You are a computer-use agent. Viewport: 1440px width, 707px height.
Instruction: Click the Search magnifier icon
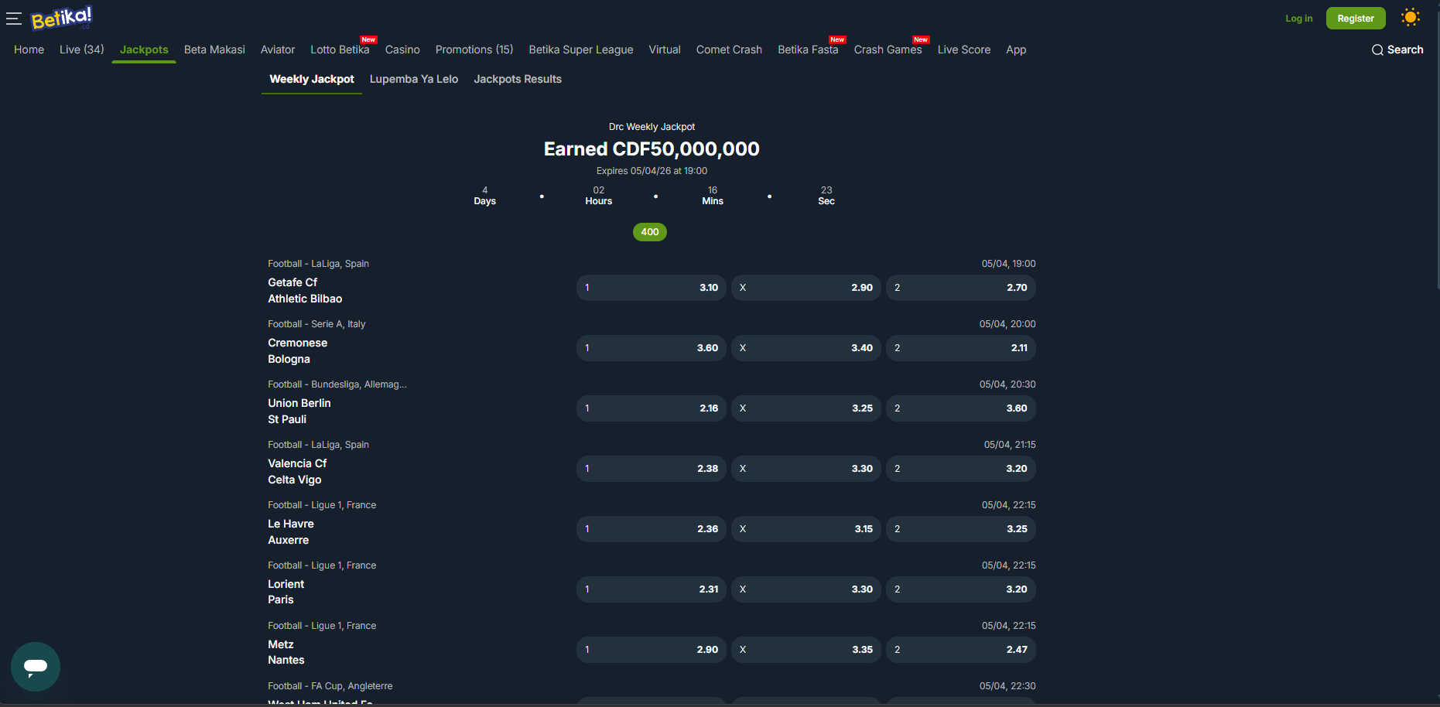1377,50
